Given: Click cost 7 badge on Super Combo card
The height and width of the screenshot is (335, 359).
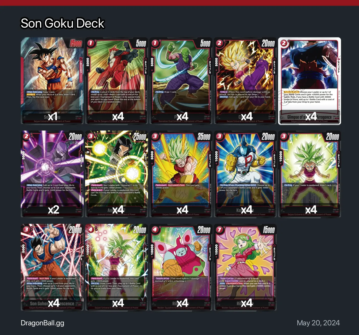Looking at the screenshot, I should pos(220,230).
